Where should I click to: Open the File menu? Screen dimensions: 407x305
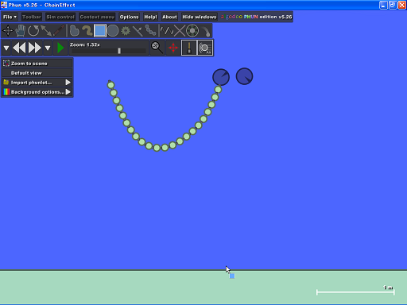(10, 17)
